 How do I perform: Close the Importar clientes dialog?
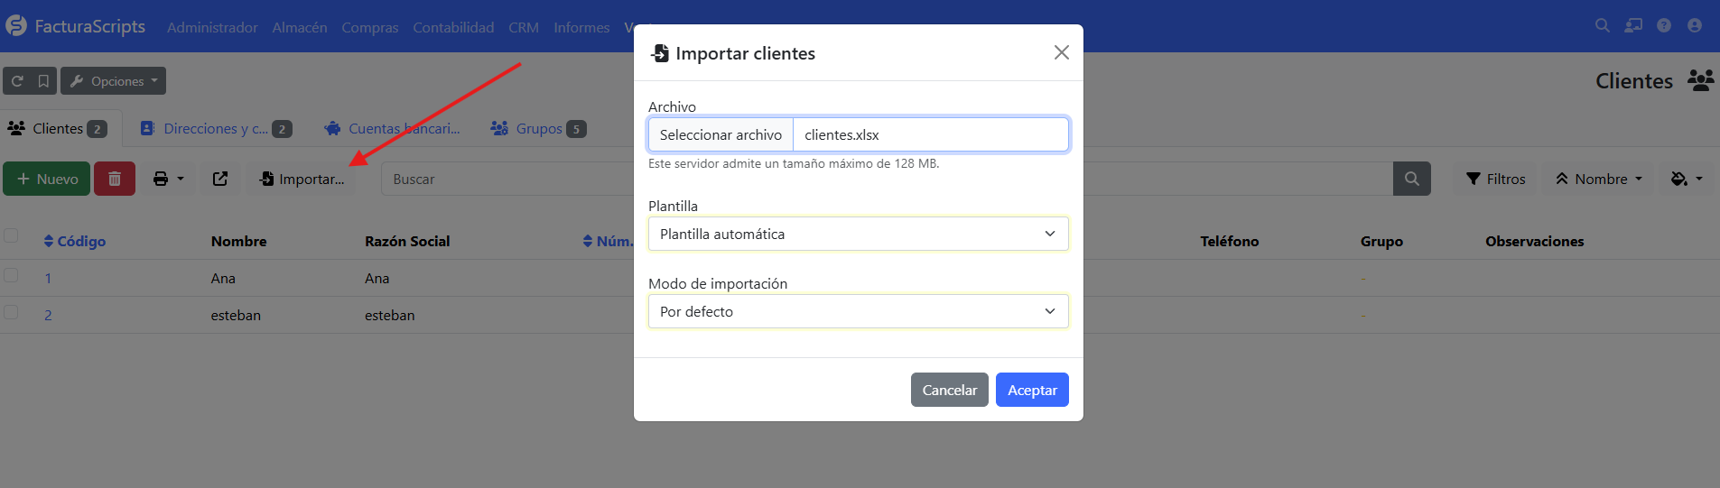[1062, 52]
